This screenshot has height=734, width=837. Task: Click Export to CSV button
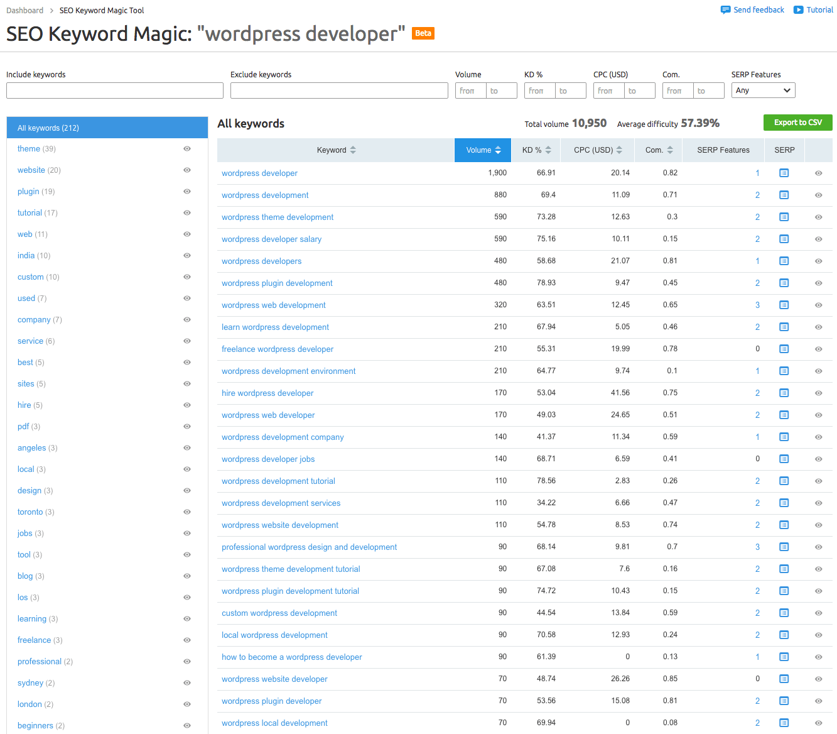point(797,123)
